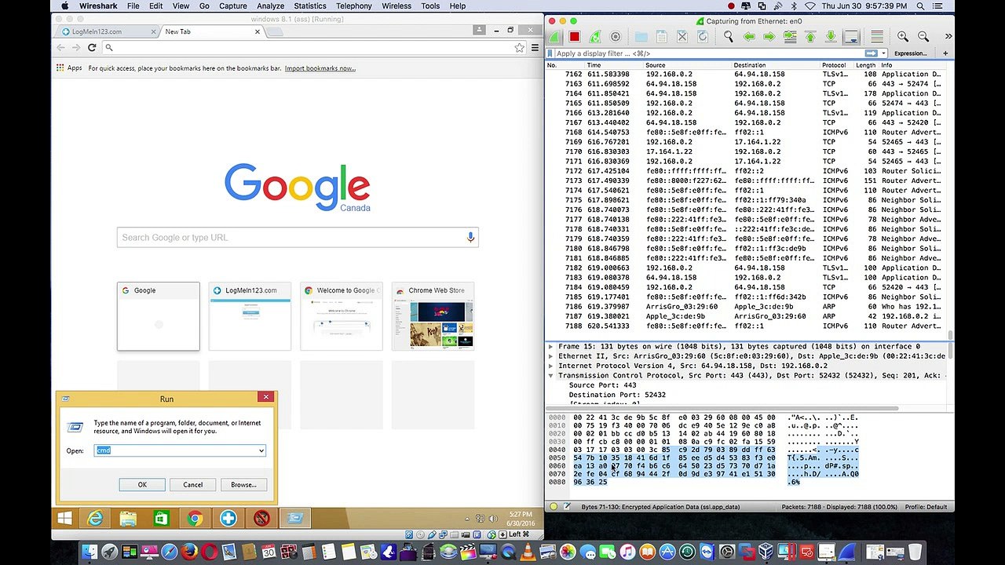The image size is (1005, 565).
Task: Toggle auto-scroll during live capture
Action: click(x=851, y=37)
